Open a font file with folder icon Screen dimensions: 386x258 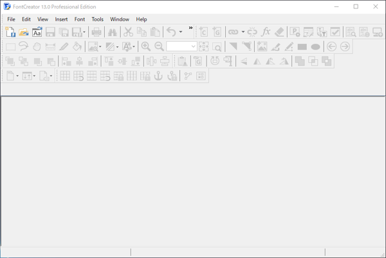coord(24,32)
